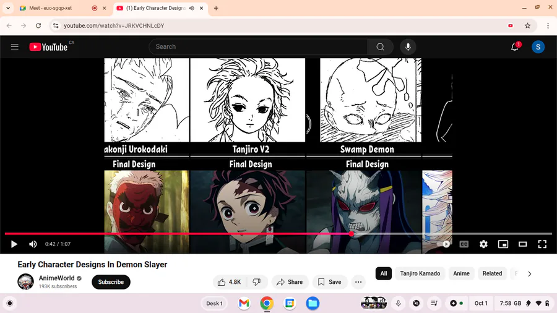Open the tab search dropdown

pos(8,8)
